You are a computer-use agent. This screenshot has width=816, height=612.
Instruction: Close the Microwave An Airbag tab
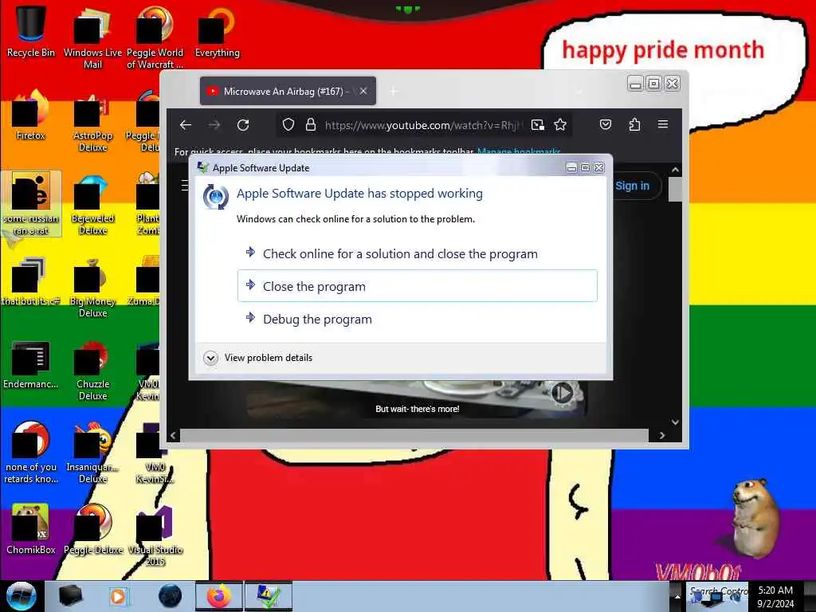363,91
